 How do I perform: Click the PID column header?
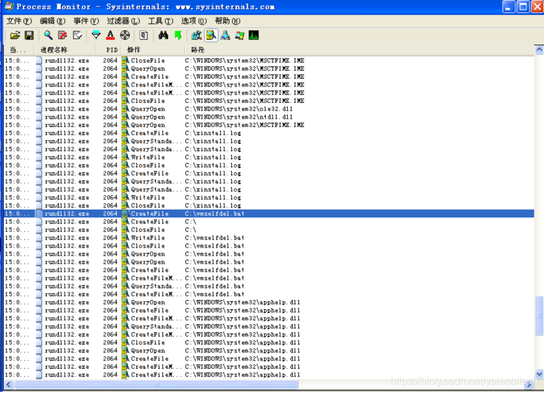pyautogui.click(x=109, y=50)
